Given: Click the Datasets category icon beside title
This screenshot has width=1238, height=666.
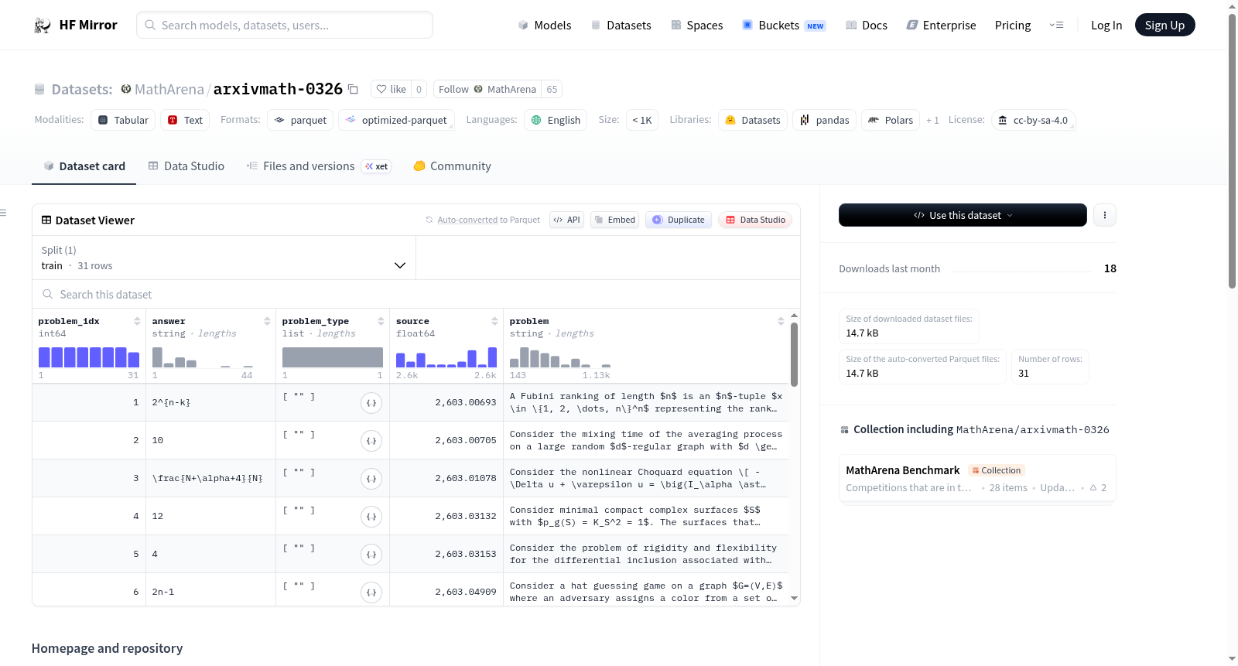Looking at the screenshot, I should click(39, 89).
